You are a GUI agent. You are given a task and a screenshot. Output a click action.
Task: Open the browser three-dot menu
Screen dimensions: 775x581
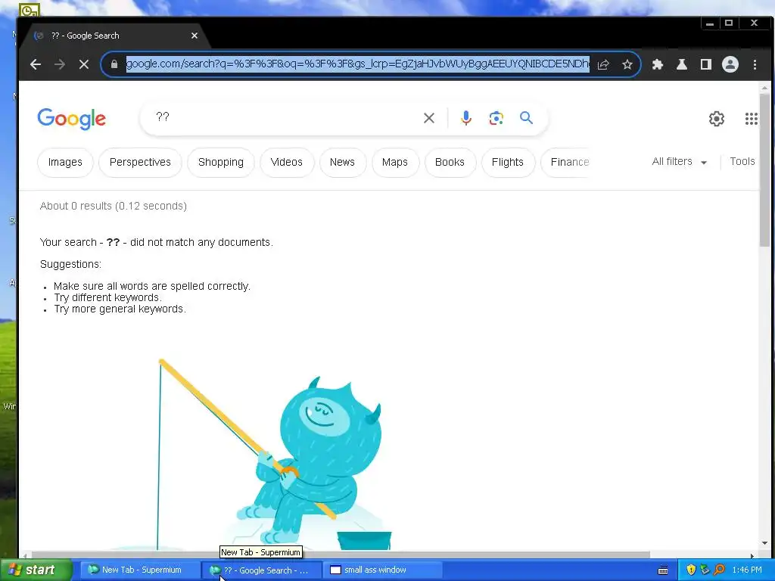click(755, 64)
